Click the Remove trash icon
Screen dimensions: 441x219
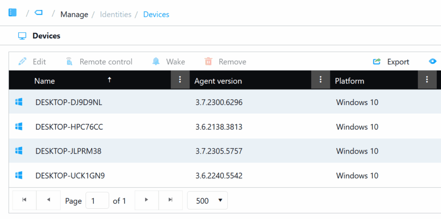click(x=208, y=62)
